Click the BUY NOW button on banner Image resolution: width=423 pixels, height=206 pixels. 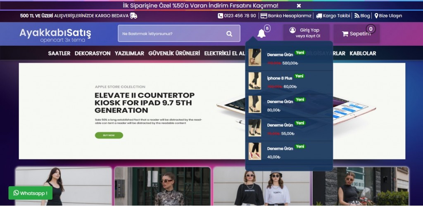(x=109, y=135)
